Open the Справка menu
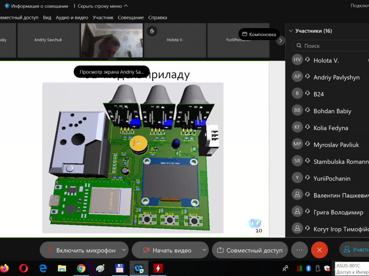 (x=158, y=17)
